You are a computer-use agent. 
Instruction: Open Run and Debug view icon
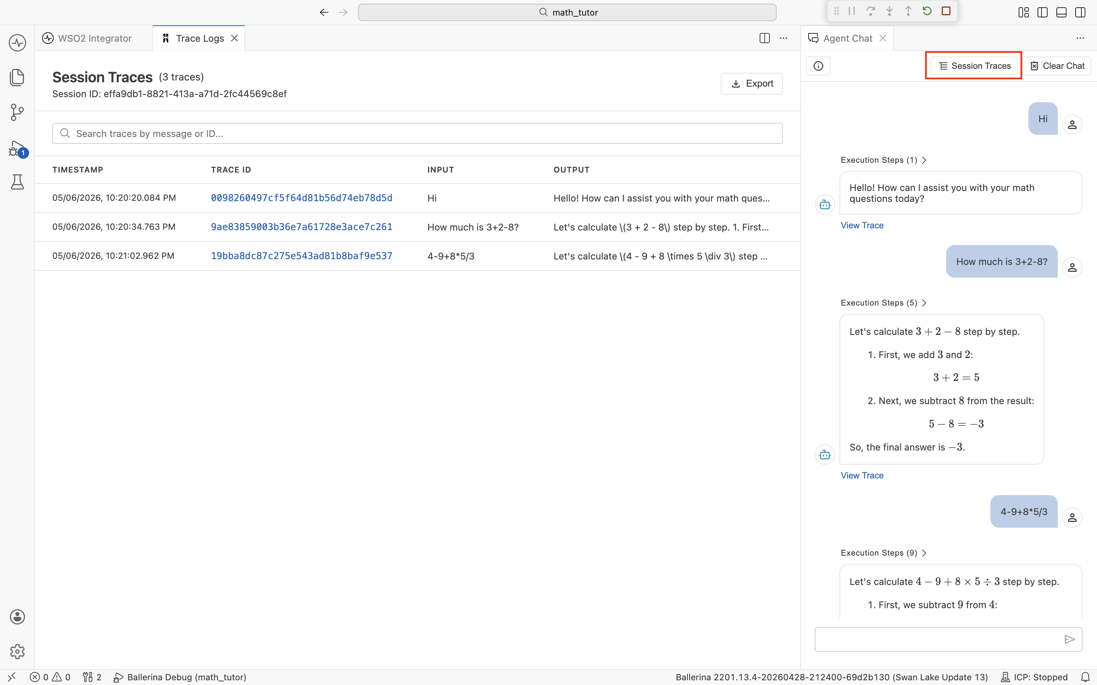pyautogui.click(x=17, y=148)
